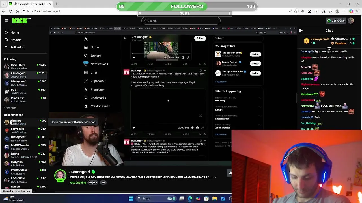
Task: Open settings gear on 1:46 video
Action: point(197,128)
